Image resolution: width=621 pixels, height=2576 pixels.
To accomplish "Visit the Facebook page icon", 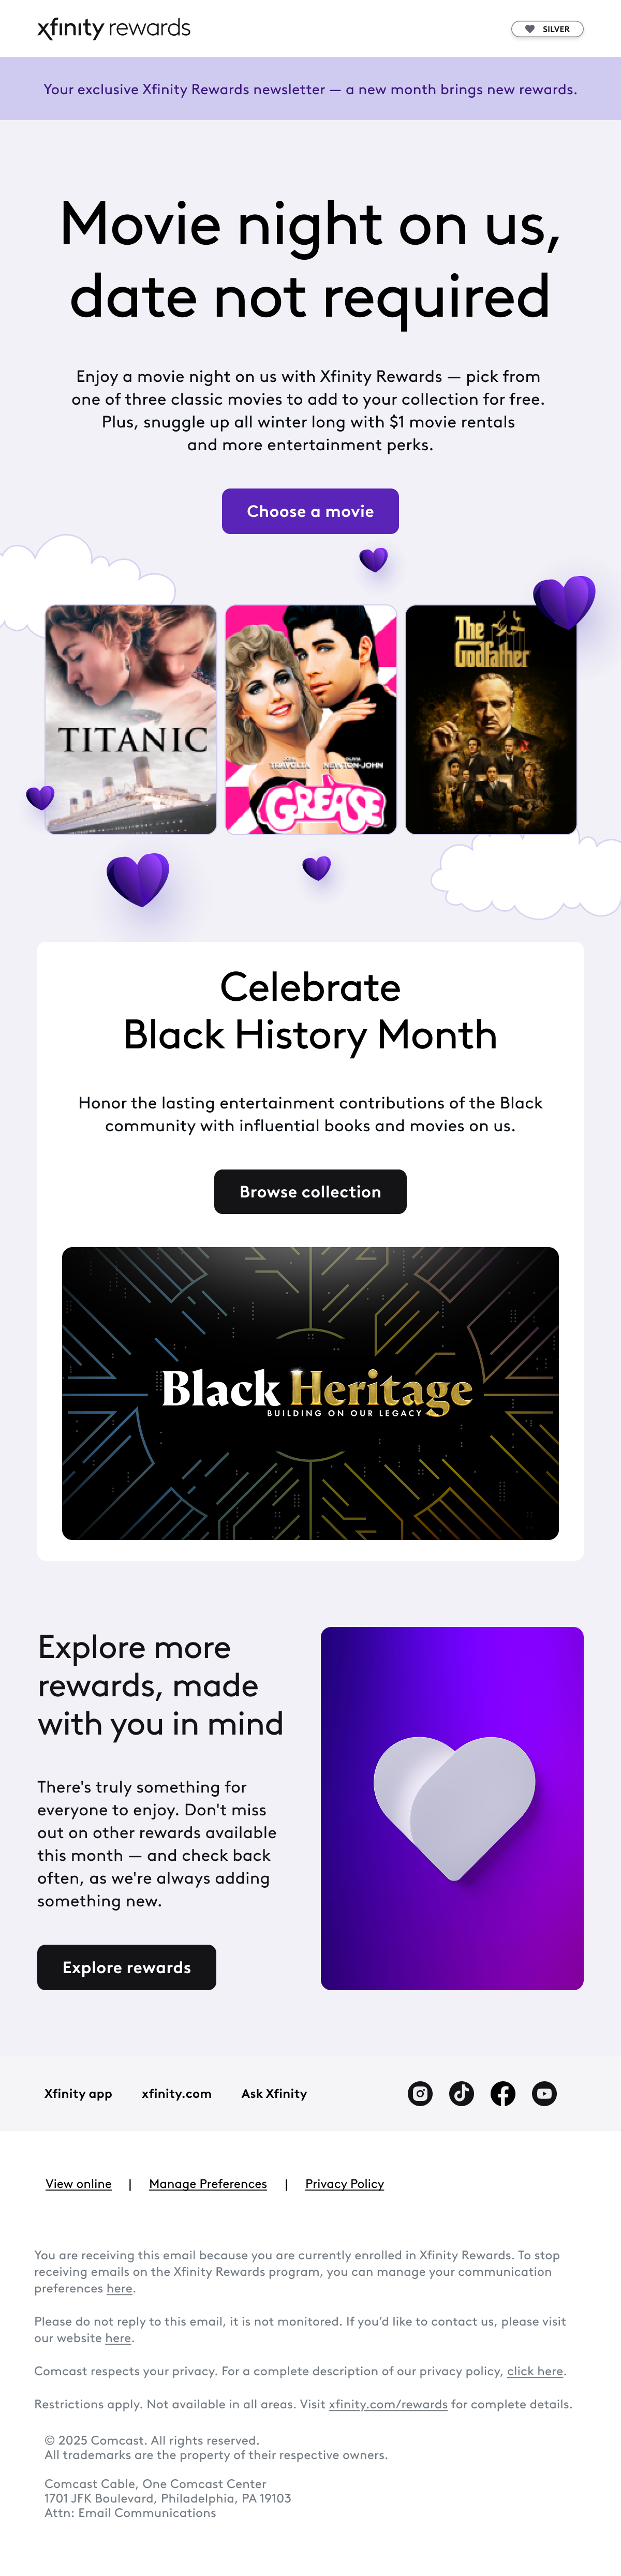I will pyautogui.click(x=503, y=2093).
